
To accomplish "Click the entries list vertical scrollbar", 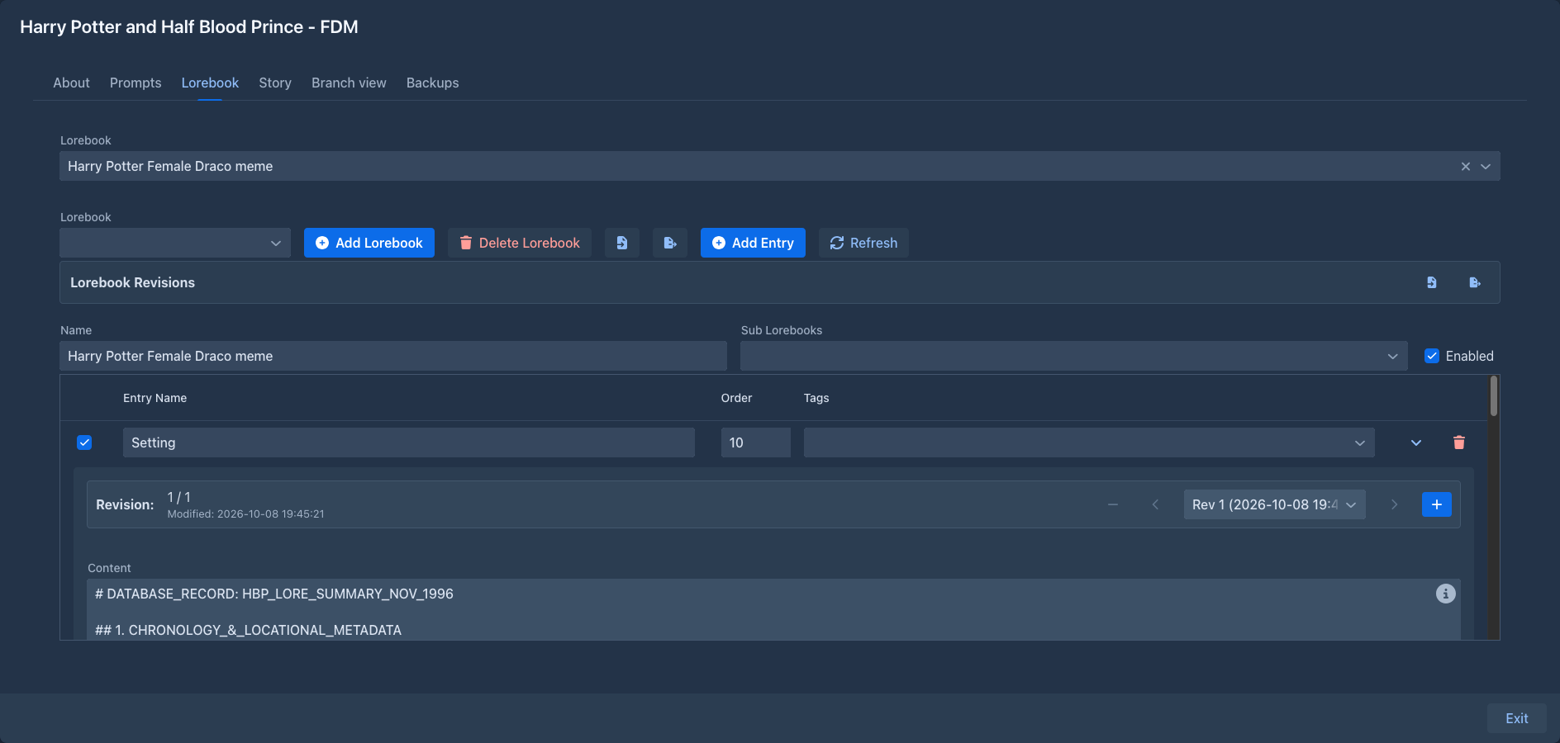I will [1493, 396].
